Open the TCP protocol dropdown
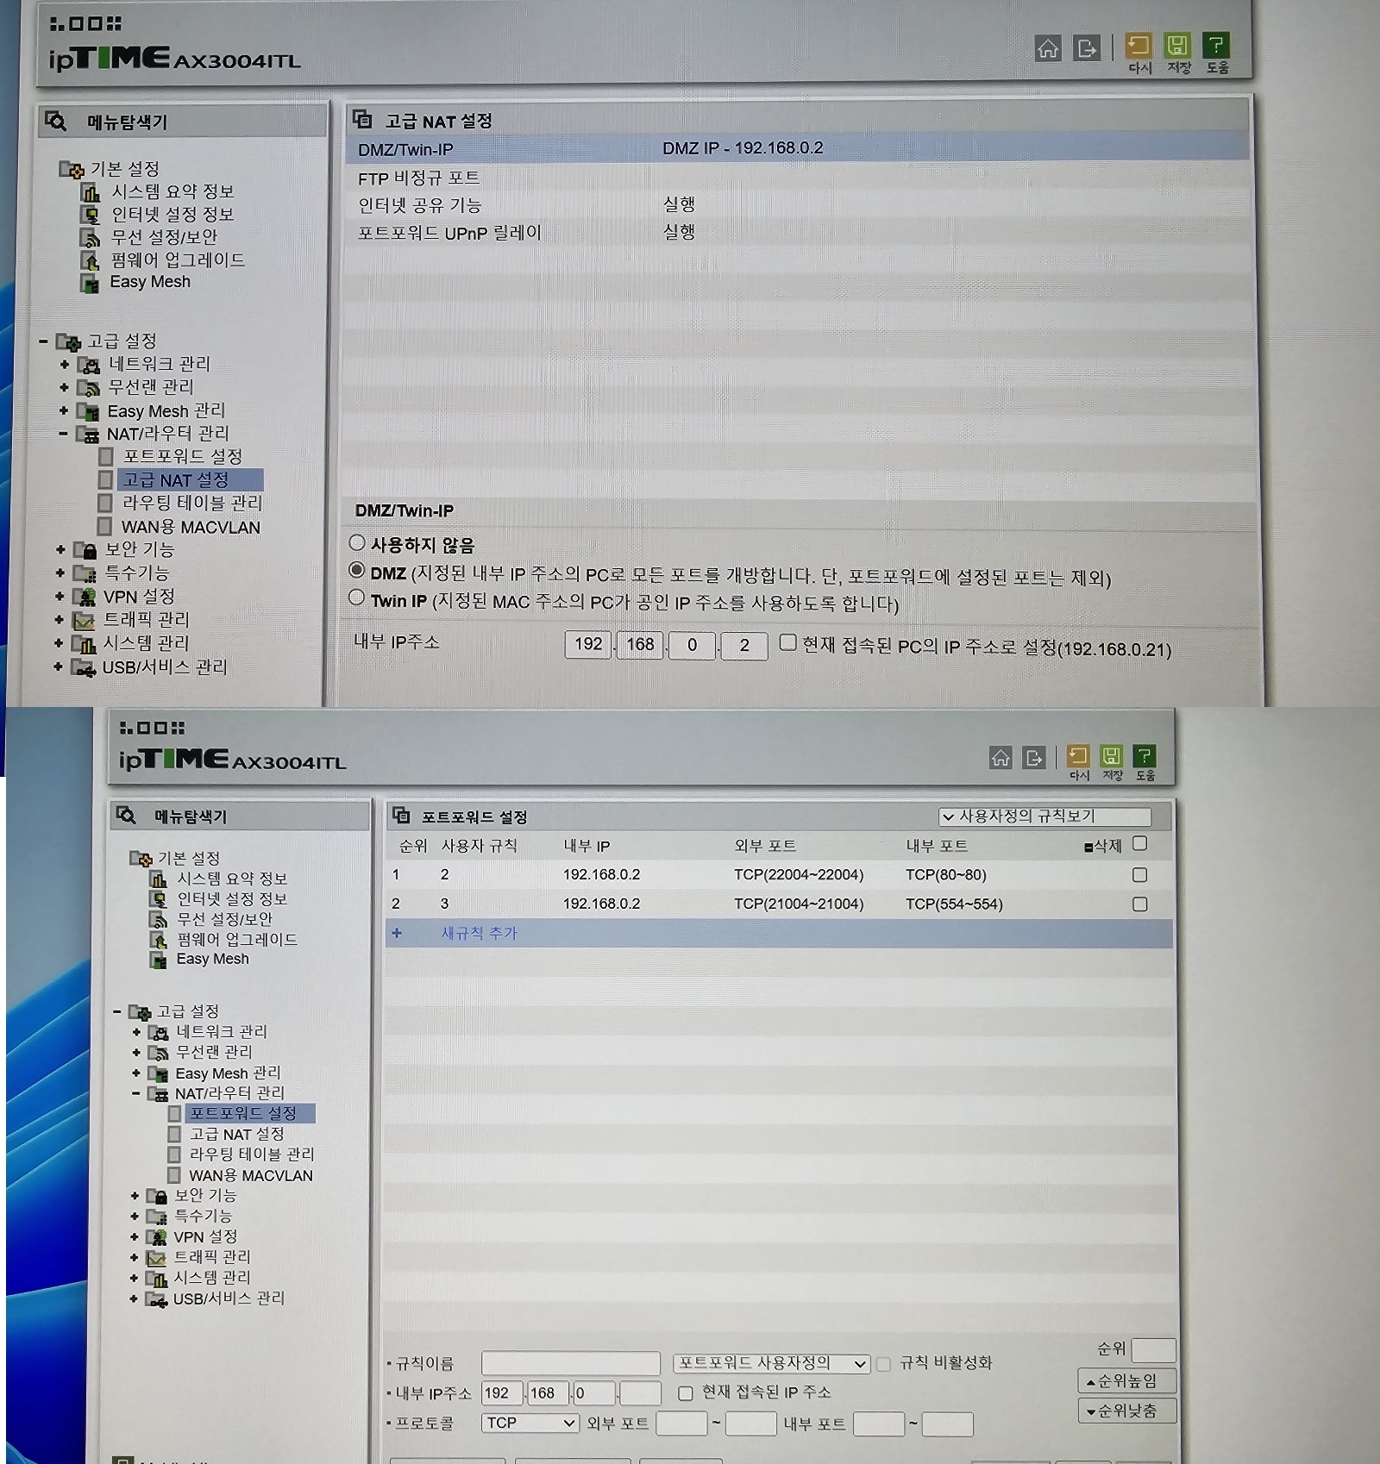The height and width of the screenshot is (1464, 1380). (x=530, y=1423)
